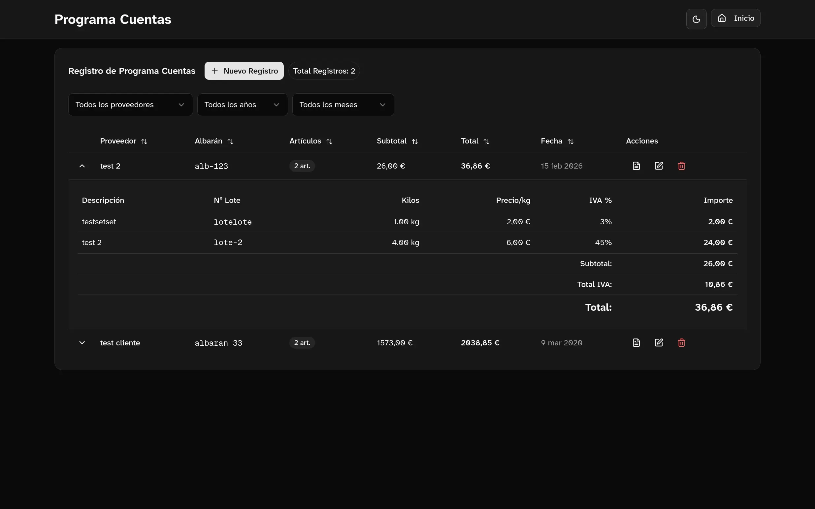This screenshot has width=815, height=509.
Task: Click the Programa Cuentas title
Action: point(113,19)
